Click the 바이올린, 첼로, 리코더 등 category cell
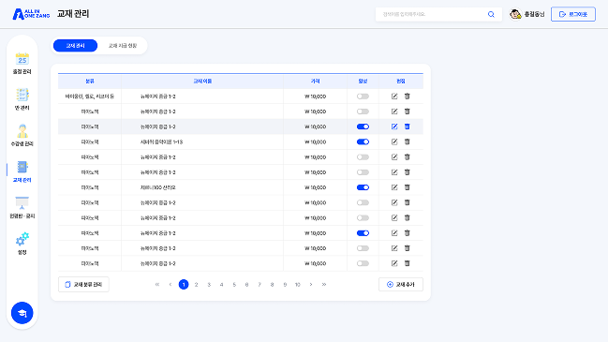Viewport: 608px width, 342px height. click(90, 97)
